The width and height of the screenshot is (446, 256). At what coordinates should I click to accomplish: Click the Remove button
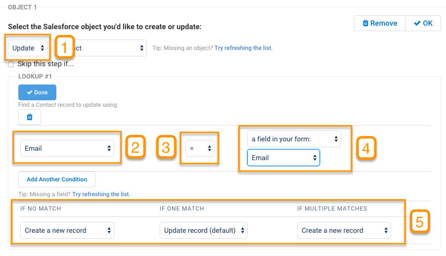(379, 23)
